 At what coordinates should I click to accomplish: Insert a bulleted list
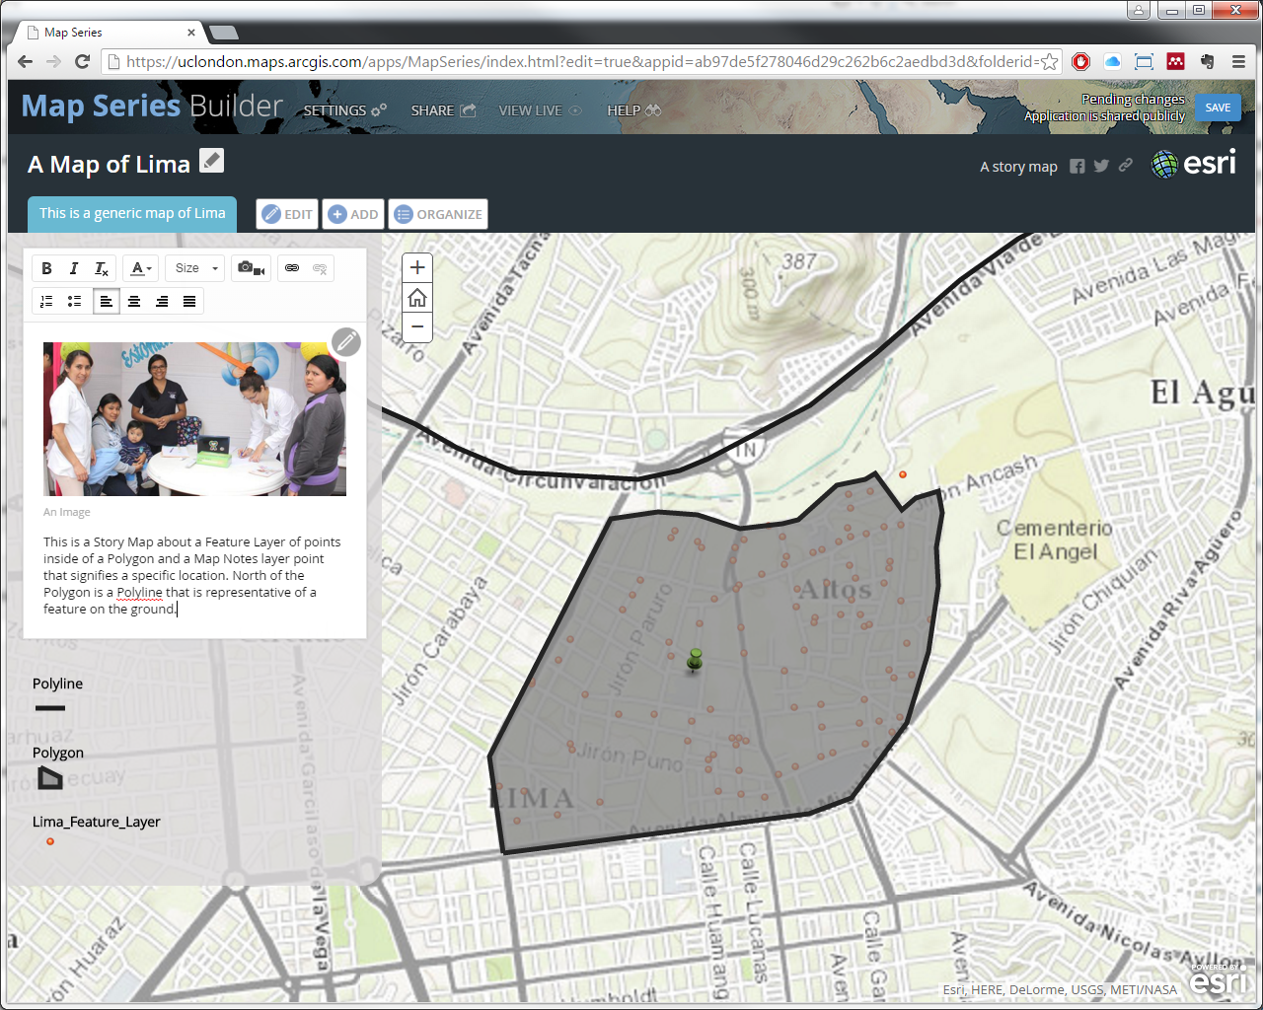74,301
